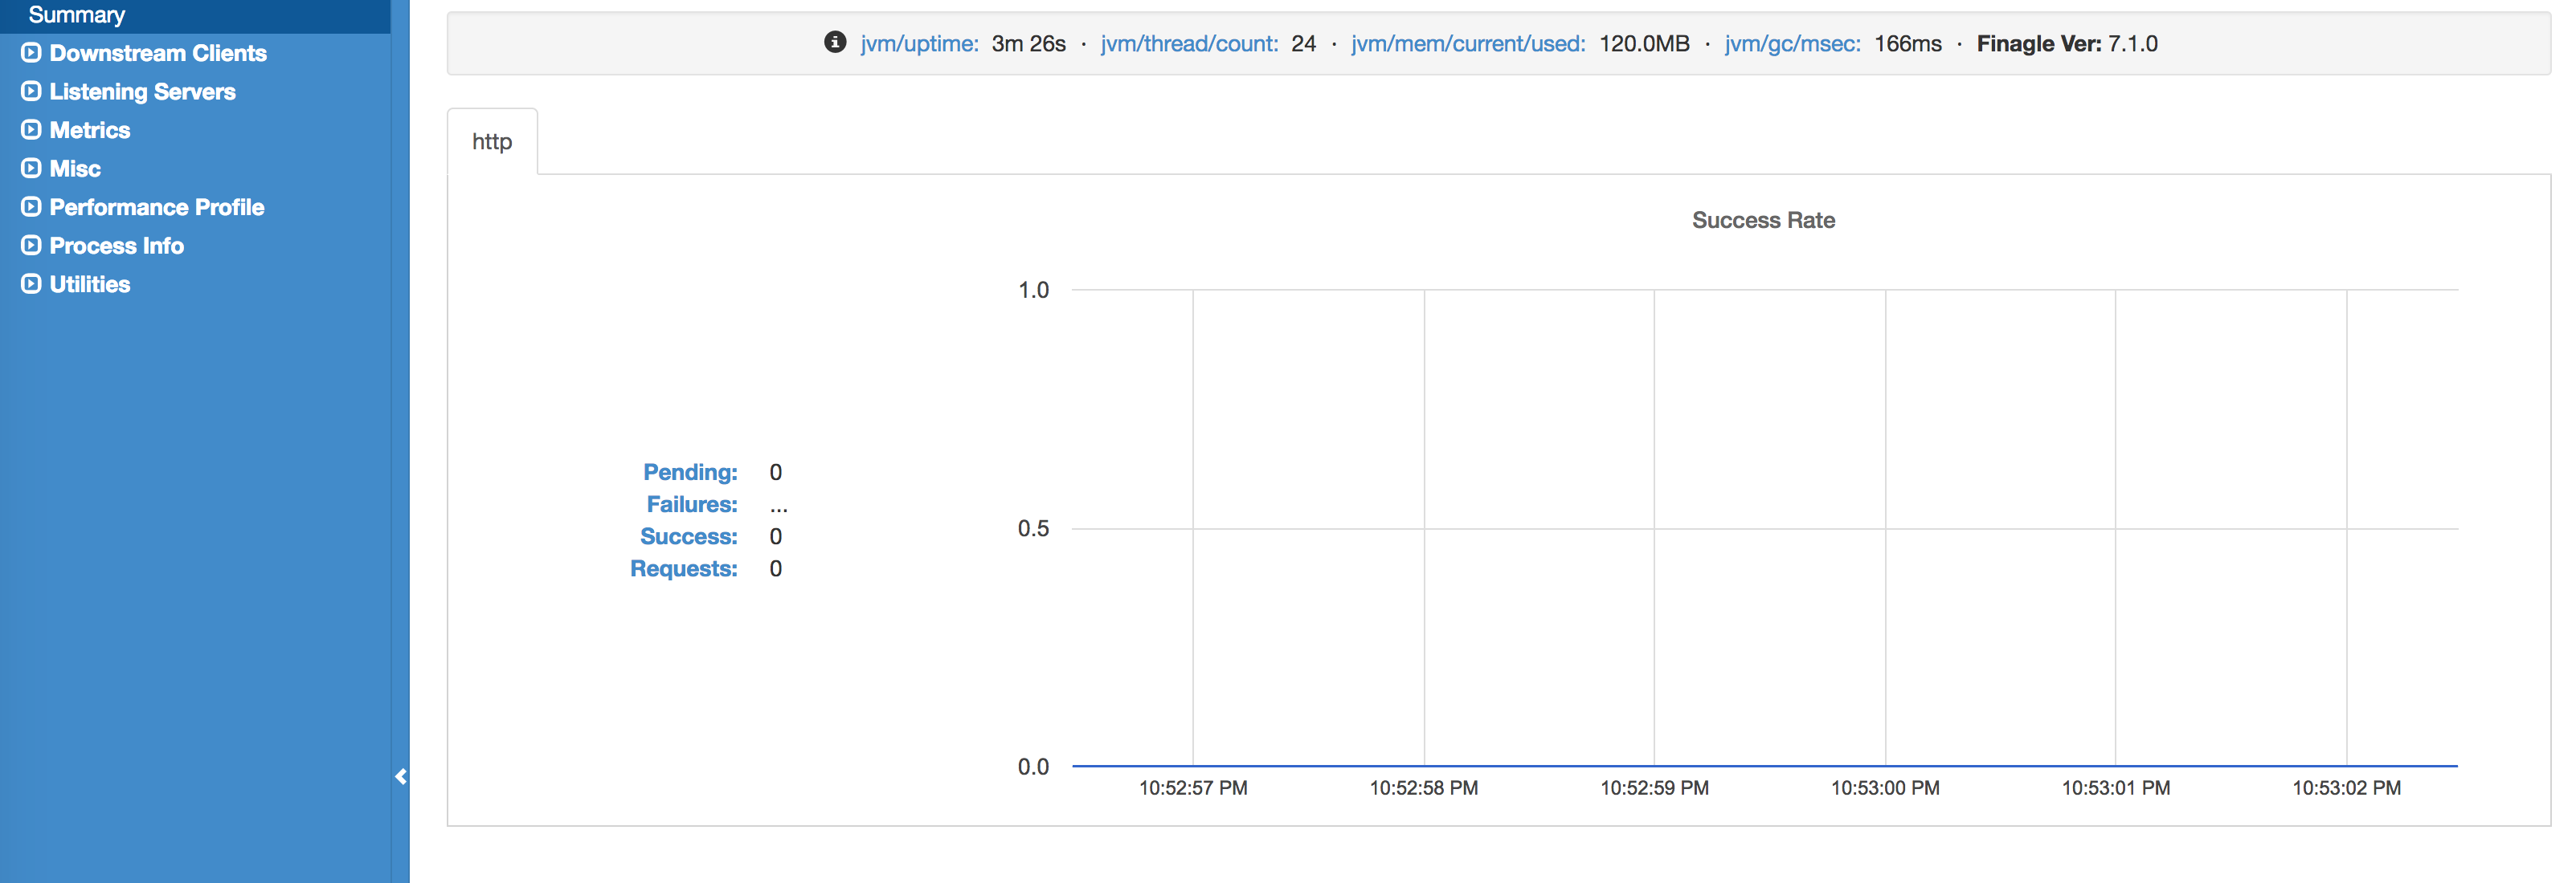2576x883 pixels.
Task: Expand the Downstream Clients menu
Action: (158, 53)
